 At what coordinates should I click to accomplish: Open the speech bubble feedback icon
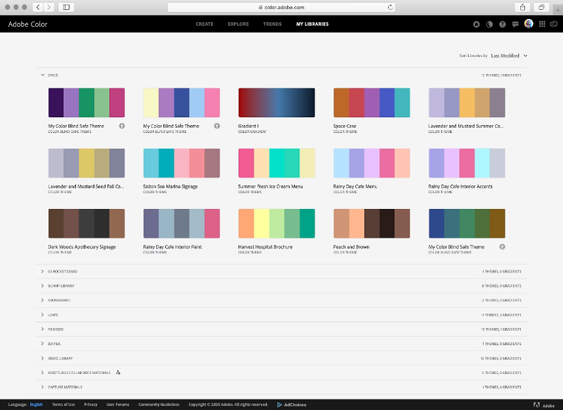click(515, 24)
